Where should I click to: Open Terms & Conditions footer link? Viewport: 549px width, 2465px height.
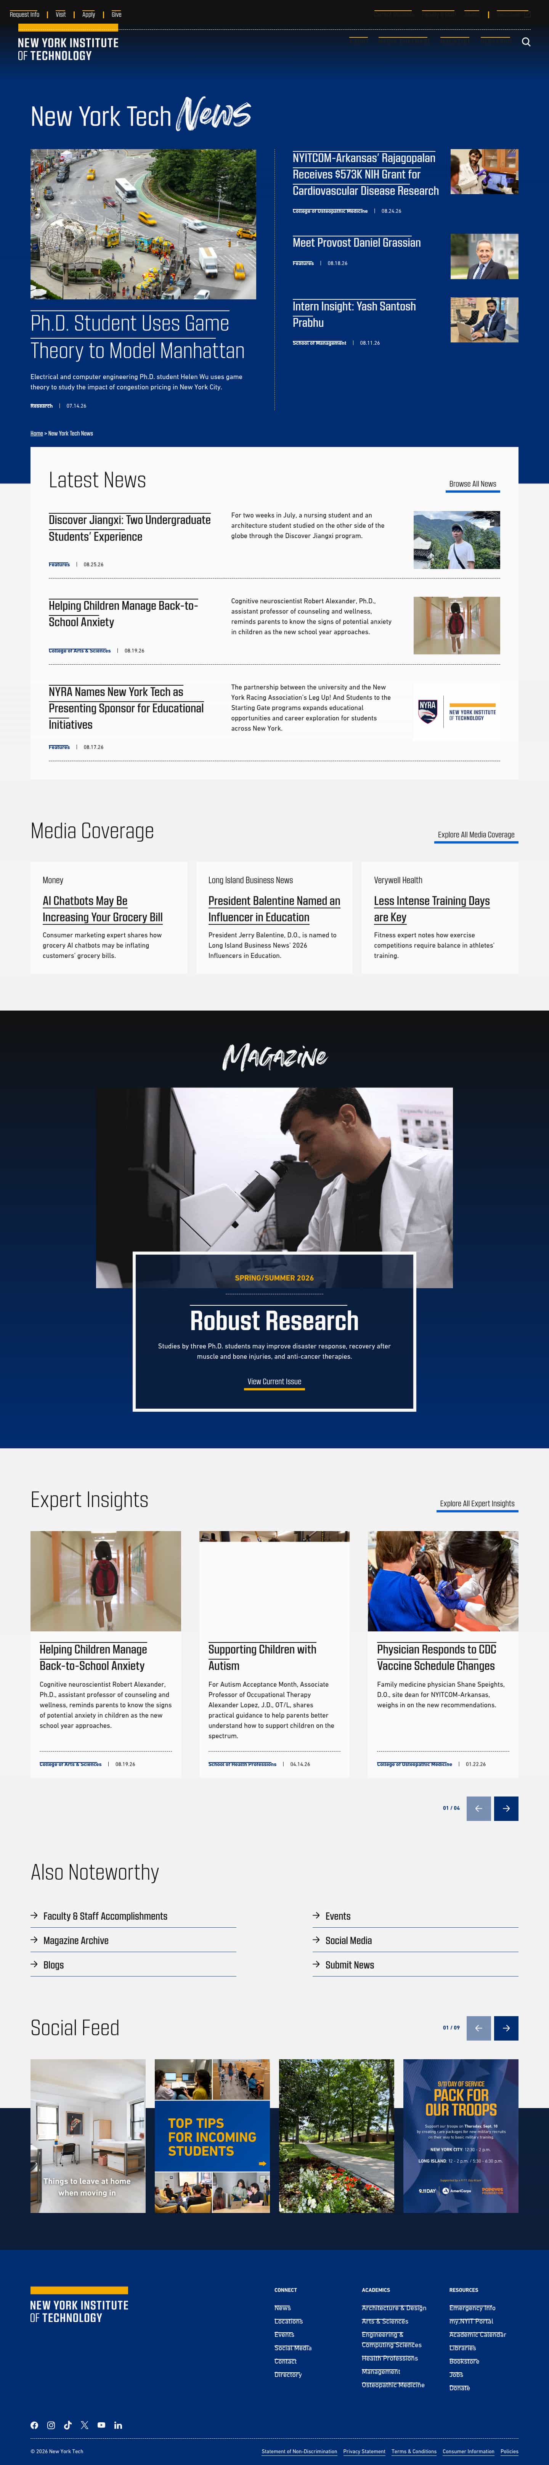click(x=414, y=2452)
